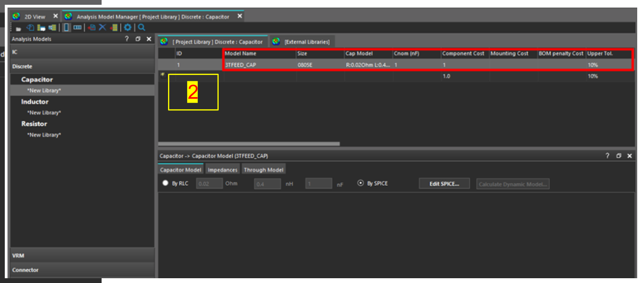
Task: Click the open folder toolbar icon
Action: (19, 28)
